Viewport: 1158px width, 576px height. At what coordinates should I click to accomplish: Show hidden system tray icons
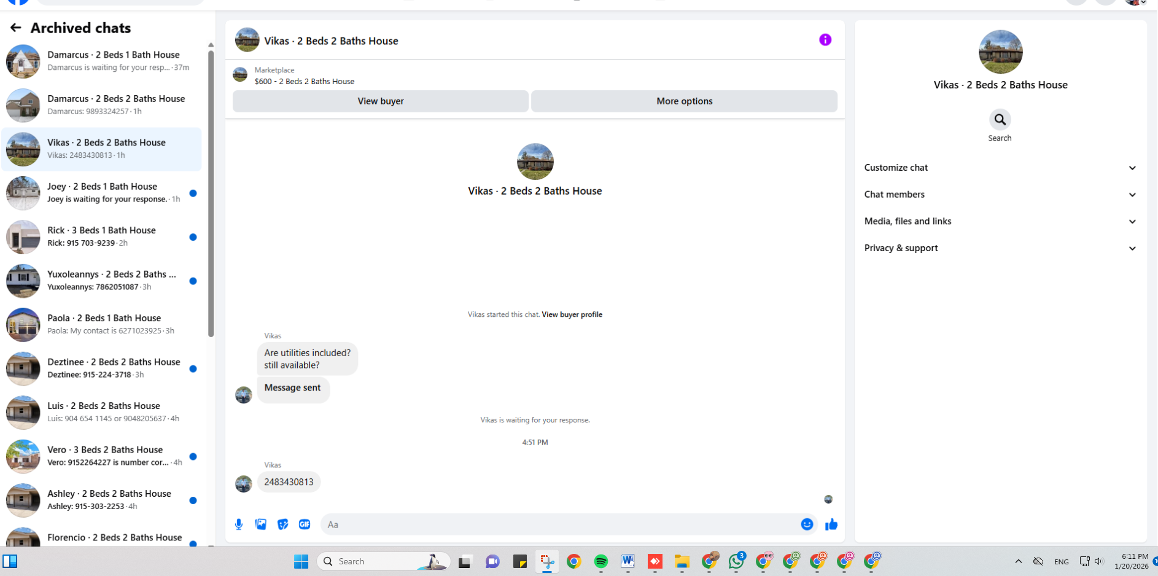1019,561
